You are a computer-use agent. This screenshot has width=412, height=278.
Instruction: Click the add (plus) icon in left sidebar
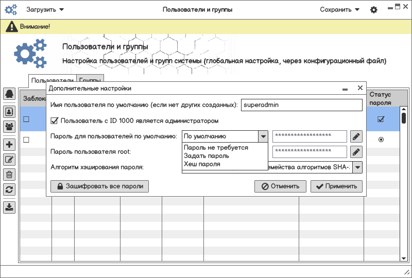[9, 145]
